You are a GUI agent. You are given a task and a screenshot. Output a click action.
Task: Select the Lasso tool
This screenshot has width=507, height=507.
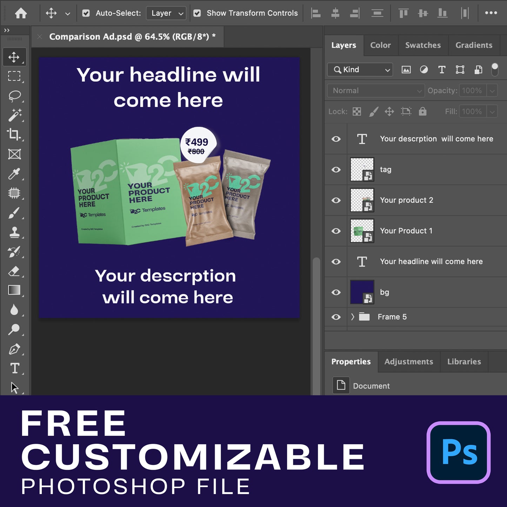(x=14, y=96)
